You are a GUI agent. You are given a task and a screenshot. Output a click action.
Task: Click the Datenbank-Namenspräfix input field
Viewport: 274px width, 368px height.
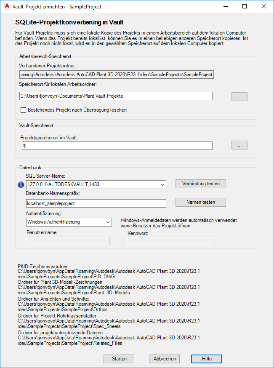click(96, 203)
